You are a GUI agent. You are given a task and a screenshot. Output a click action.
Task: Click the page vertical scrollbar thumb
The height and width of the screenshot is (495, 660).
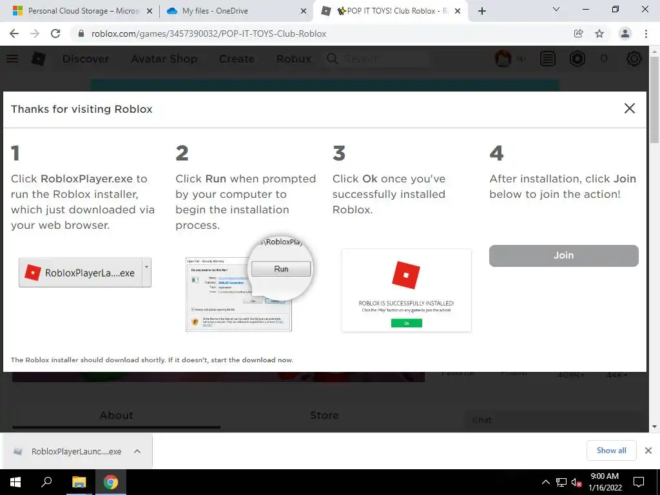coord(654,99)
